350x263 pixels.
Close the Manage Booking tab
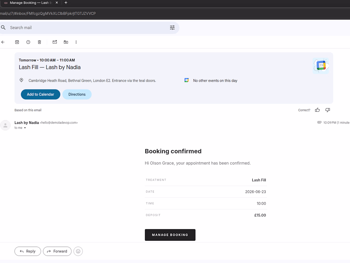click(x=57, y=3)
